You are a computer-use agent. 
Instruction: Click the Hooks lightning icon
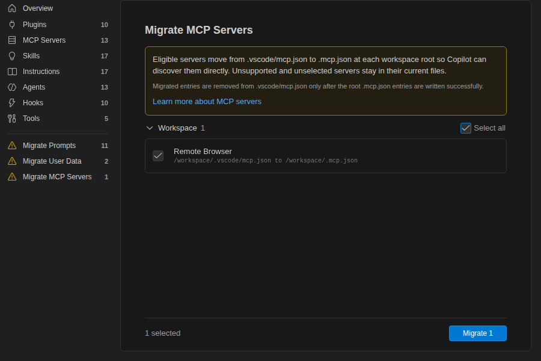pos(12,103)
